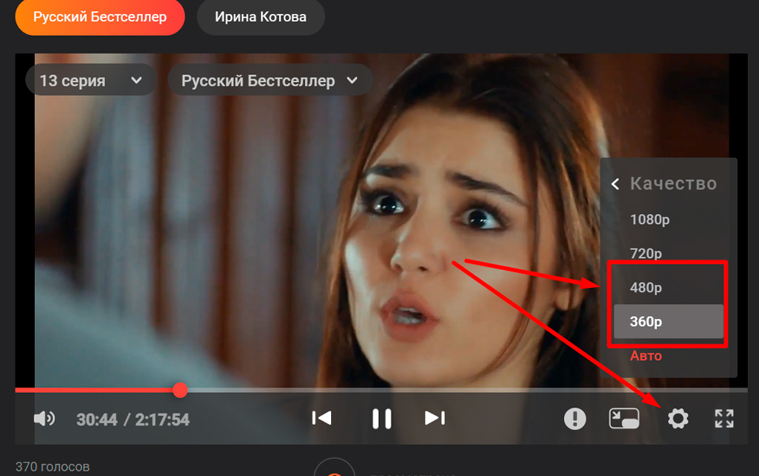Skip to the previous episode
Screen dimensions: 759x476
click(321, 419)
